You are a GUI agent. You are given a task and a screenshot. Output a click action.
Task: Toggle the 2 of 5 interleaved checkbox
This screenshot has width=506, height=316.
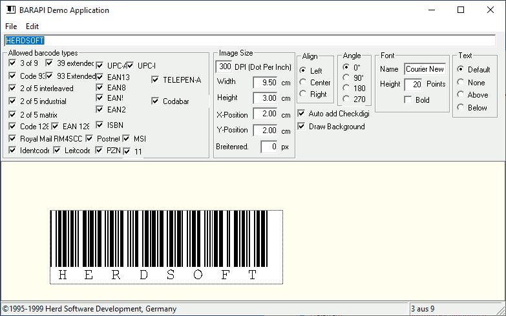(12, 88)
